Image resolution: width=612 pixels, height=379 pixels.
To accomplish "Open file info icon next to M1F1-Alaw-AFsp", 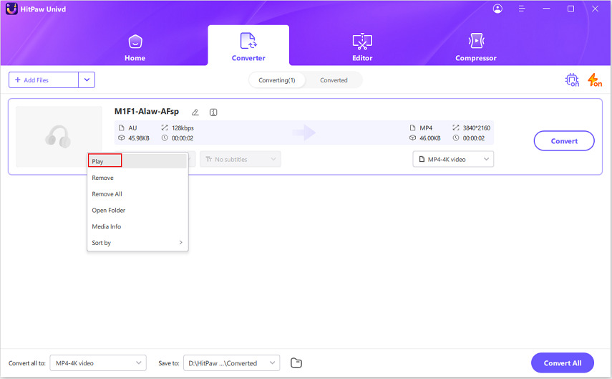I will (213, 112).
